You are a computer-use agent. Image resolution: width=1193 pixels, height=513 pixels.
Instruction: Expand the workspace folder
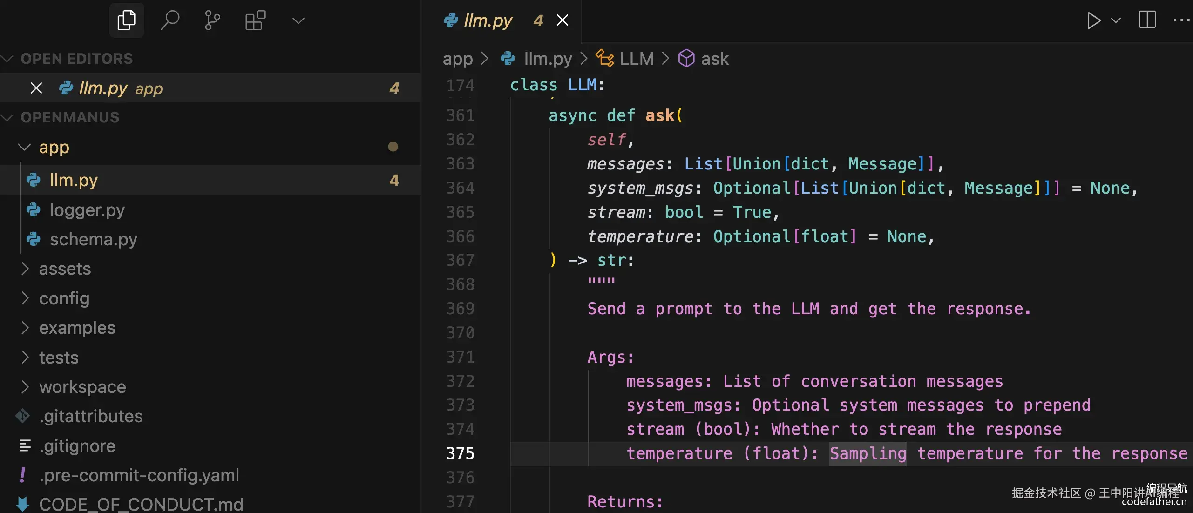(x=25, y=387)
